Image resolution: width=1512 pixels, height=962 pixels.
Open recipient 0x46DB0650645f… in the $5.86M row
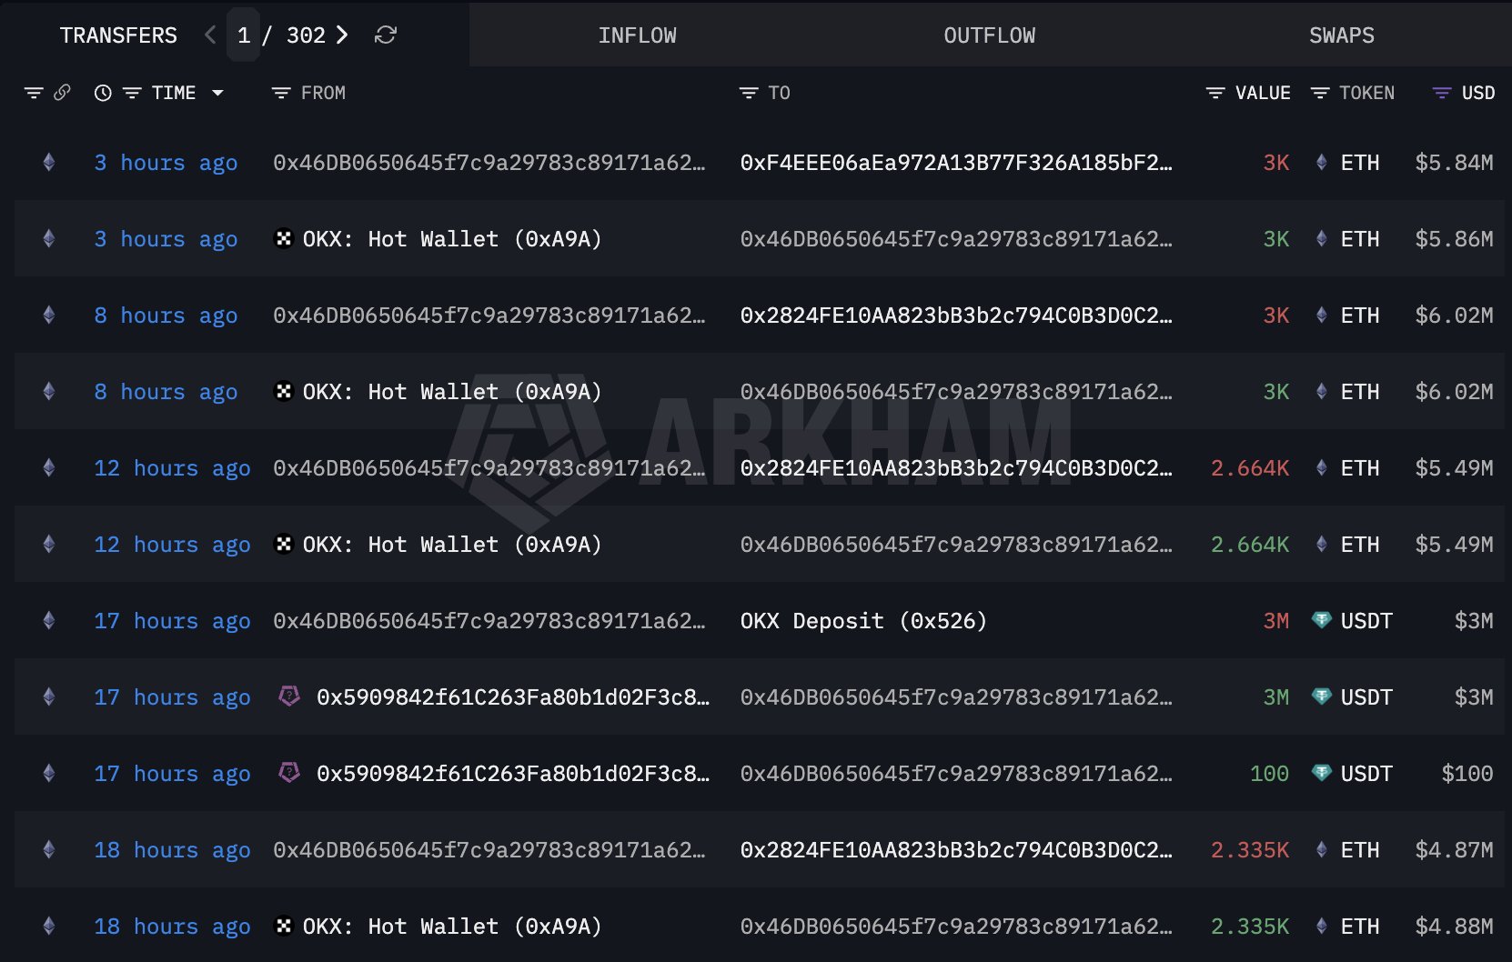[956, 239]
